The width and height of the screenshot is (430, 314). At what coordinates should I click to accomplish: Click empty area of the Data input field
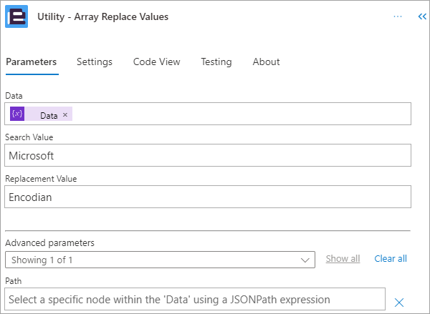click(242, 114)
